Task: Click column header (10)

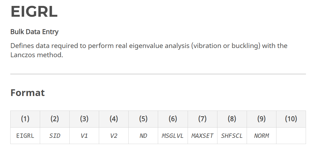Action: pyautogui.click(x=291, y=119)
